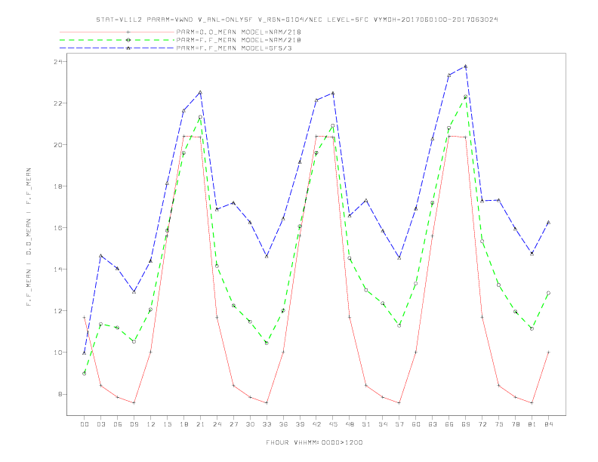Image resolution: width=598 pixels, height=462 pixels.
Task: Click x-axis tick label 69
Action: click(x=466, y=424)
